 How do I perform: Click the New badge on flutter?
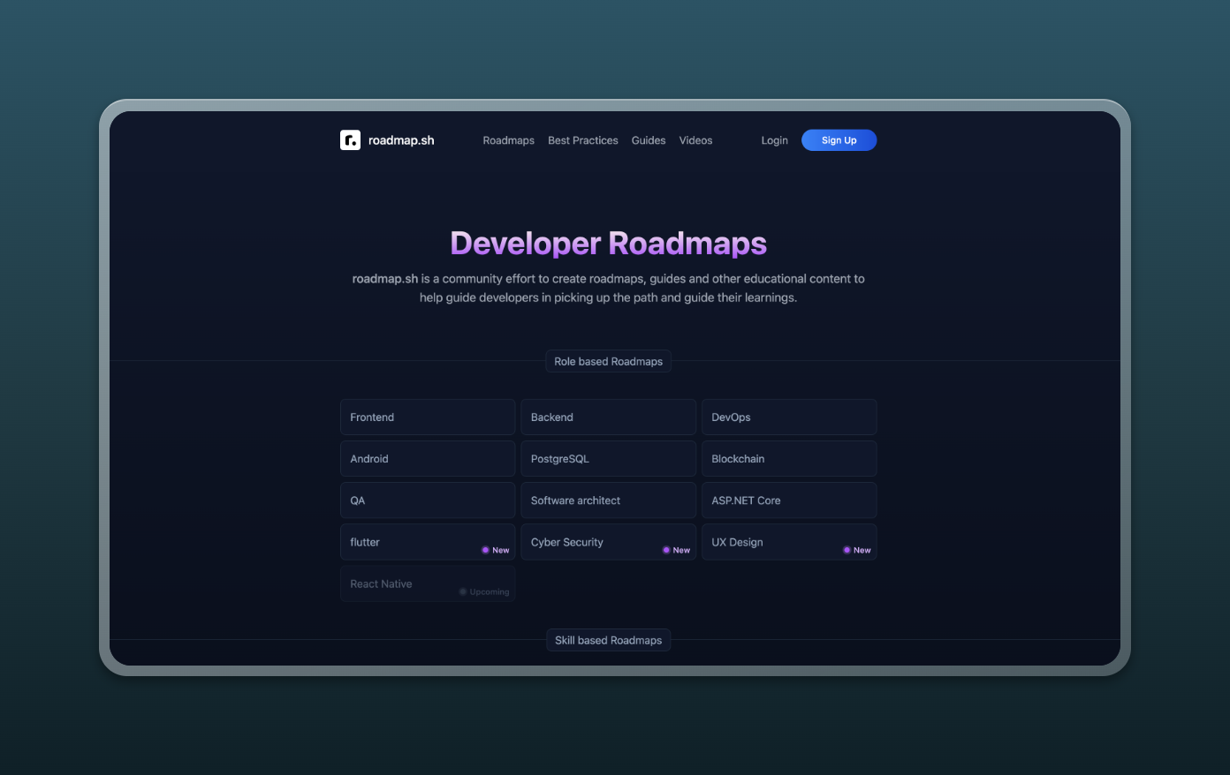(496, 550)
